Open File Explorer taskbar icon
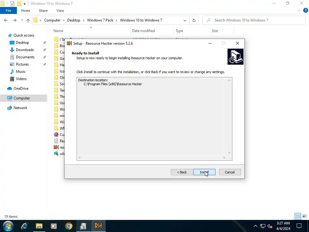 pos(39,226)
